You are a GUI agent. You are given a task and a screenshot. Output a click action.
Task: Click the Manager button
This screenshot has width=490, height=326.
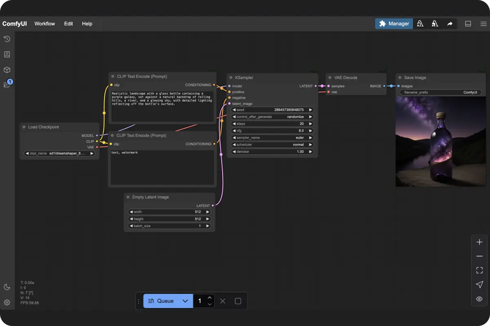(x=394, y=24)
